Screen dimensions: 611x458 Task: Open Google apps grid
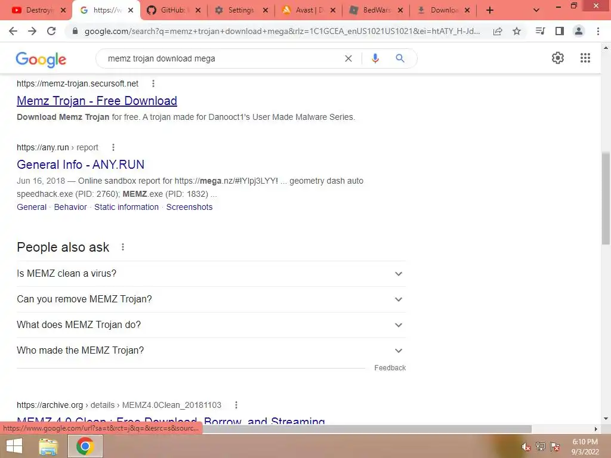click(x=585, y=58)
